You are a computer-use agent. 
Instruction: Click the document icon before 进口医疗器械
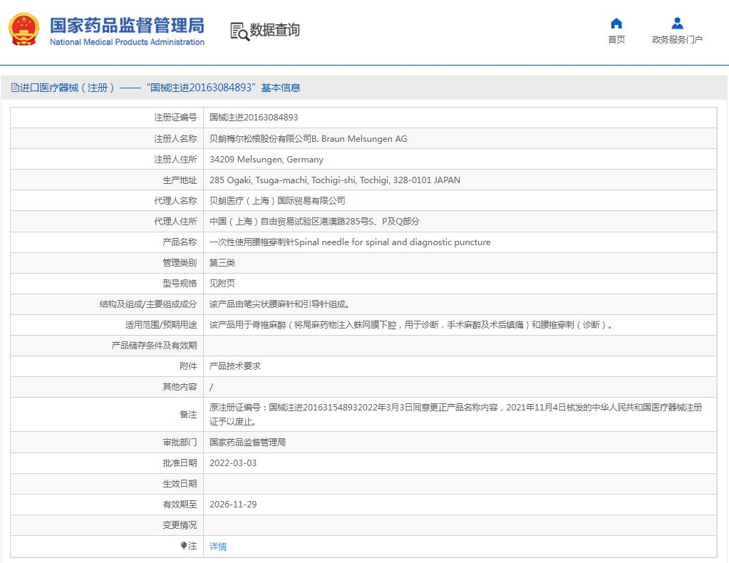point(15,88)
